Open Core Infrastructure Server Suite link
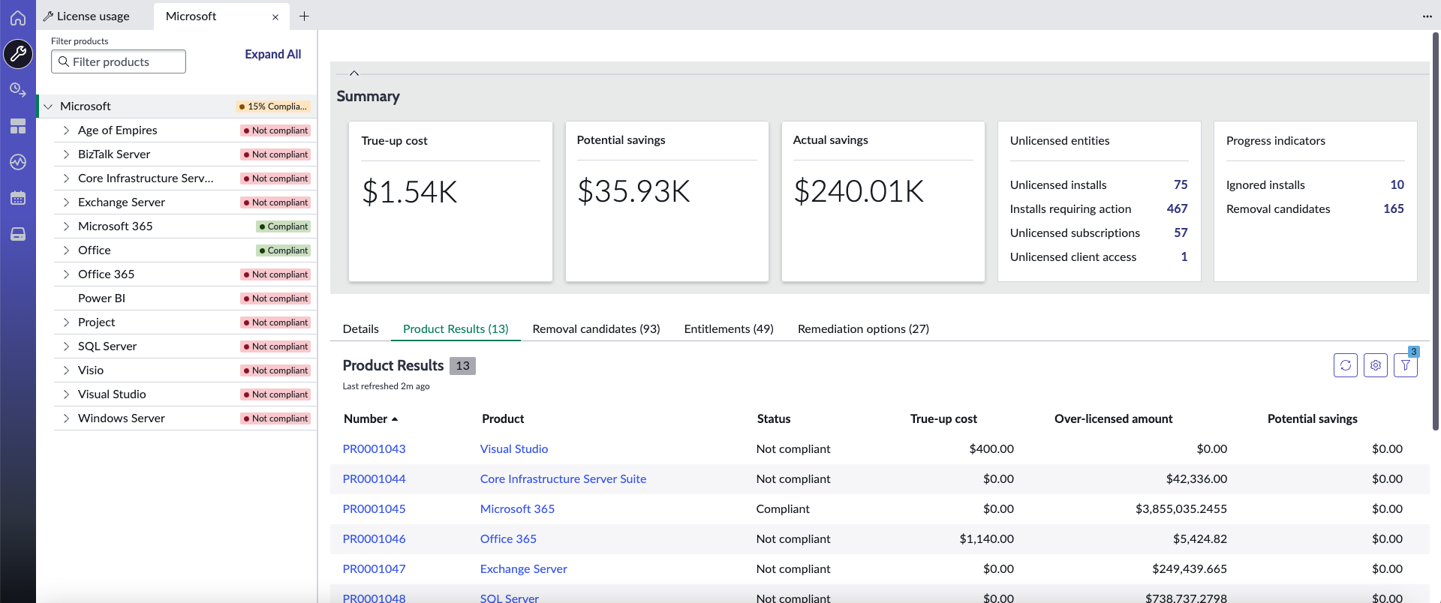1441x603 pixels. coord(563,478)
